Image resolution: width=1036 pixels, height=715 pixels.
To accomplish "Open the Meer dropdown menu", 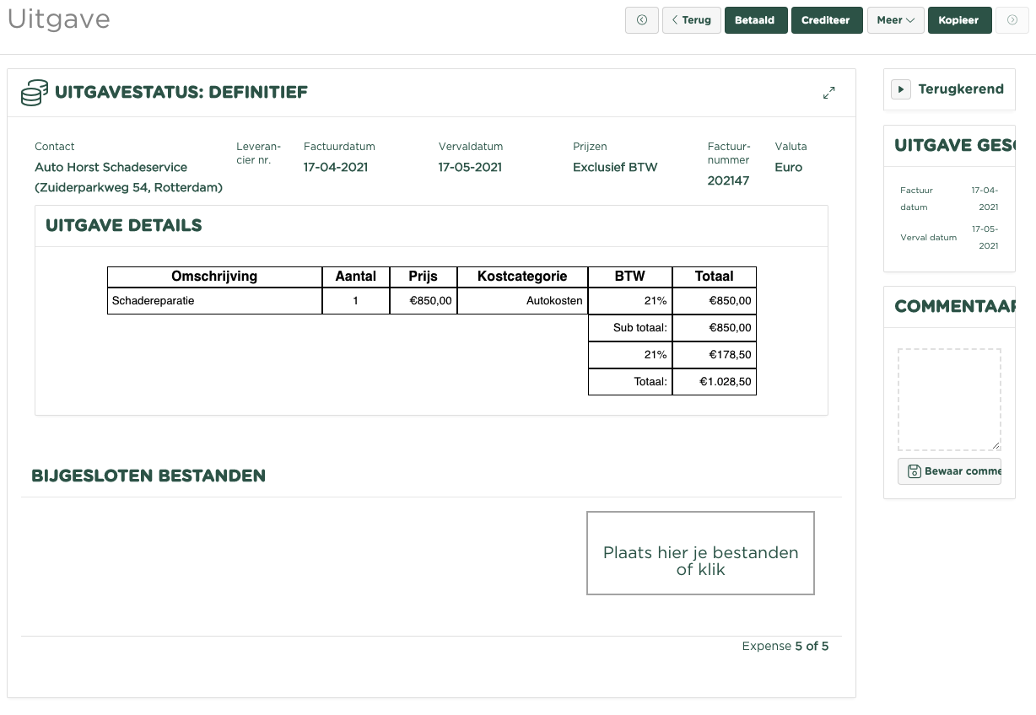I will pyautogui.click(x=895, y=20).
